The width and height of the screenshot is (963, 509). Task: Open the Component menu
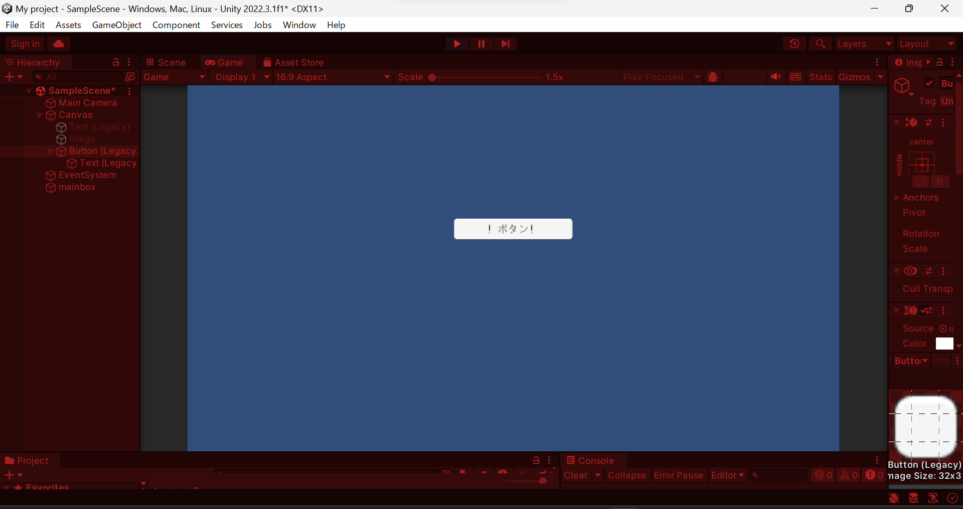pyautogui.click(x=176, y=25)
